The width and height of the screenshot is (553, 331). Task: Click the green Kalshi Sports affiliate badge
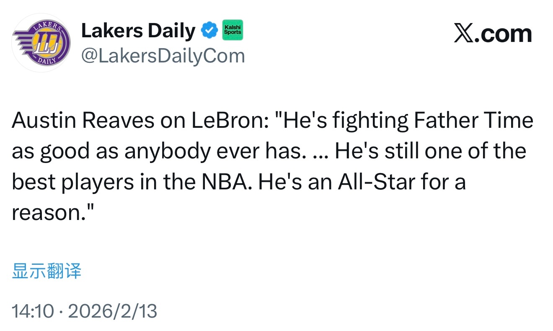(233, 30)
